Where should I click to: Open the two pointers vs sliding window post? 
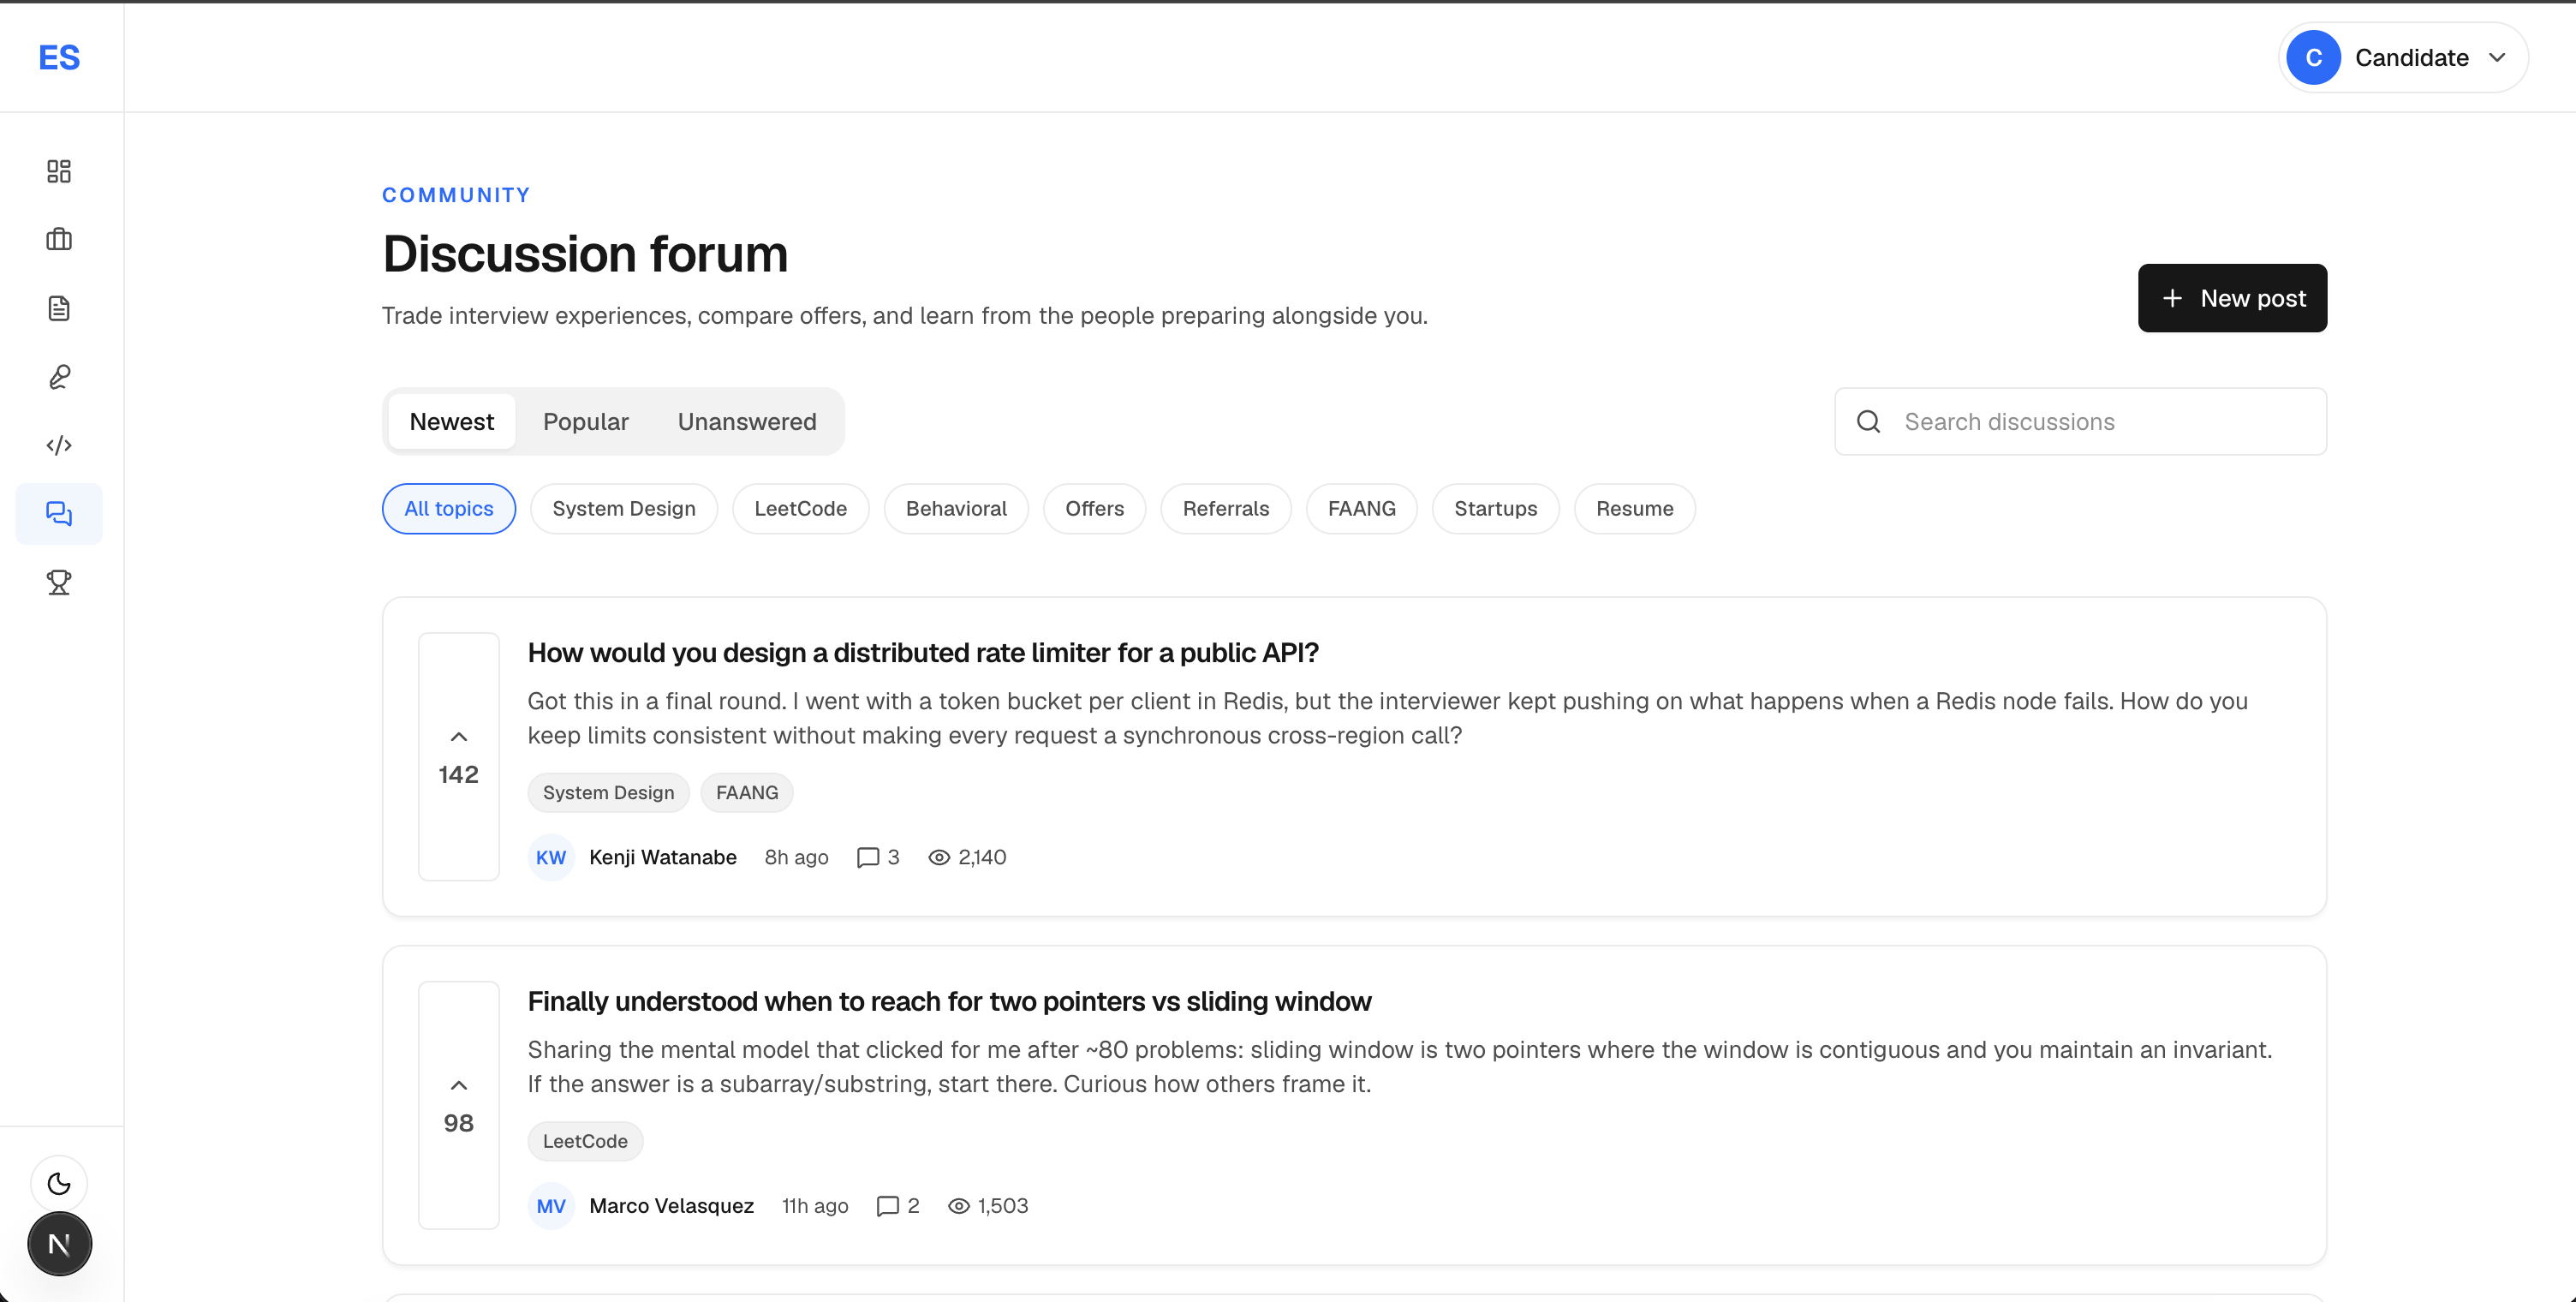point(949,1002)
